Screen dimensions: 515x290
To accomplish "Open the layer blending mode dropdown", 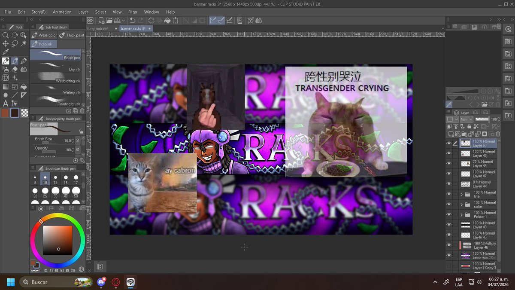I will (x=467, y=119).
